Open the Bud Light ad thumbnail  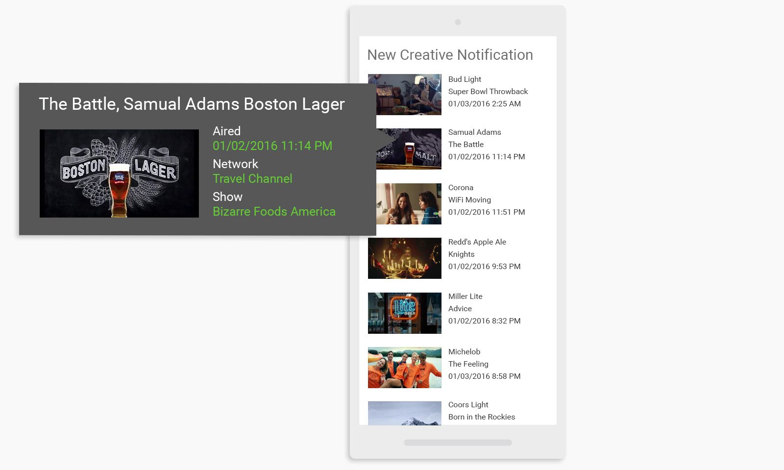405,95
